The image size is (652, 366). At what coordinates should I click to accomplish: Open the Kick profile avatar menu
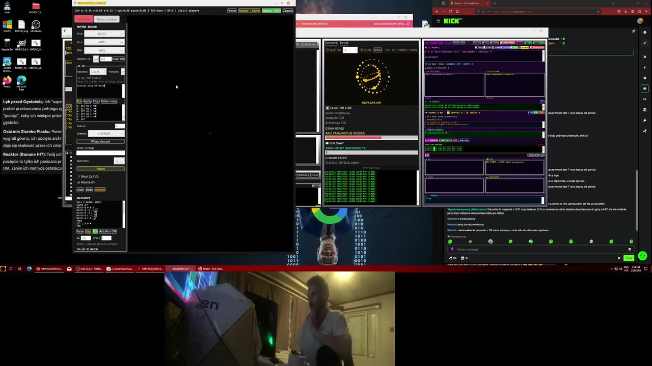[640, 21]
